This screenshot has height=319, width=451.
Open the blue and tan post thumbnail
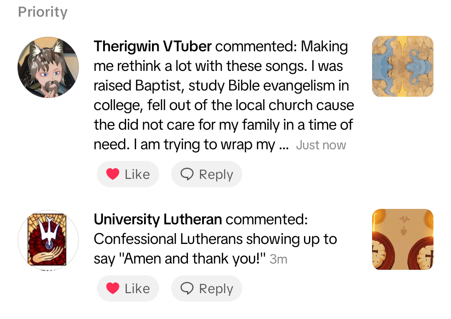(403, 66)
